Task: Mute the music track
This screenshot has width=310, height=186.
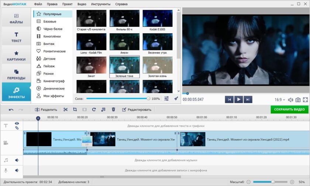Action: (x=17, y=160)
